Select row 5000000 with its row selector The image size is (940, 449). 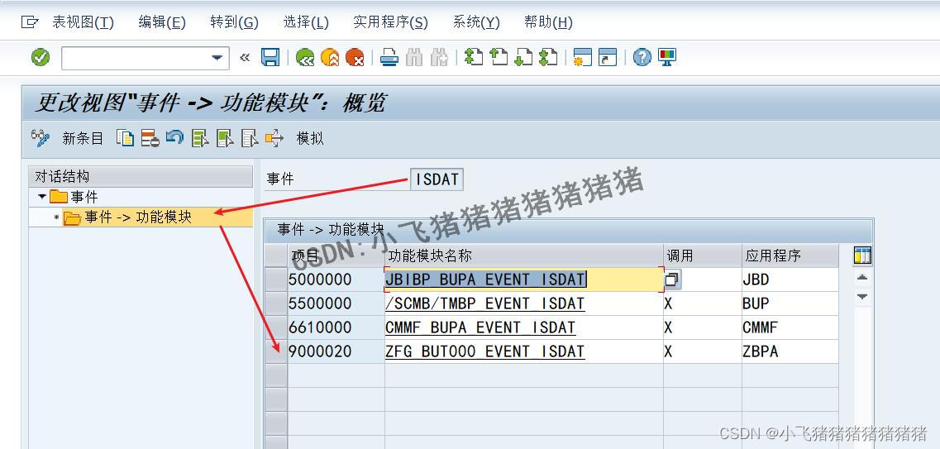(x=276, y=279)
